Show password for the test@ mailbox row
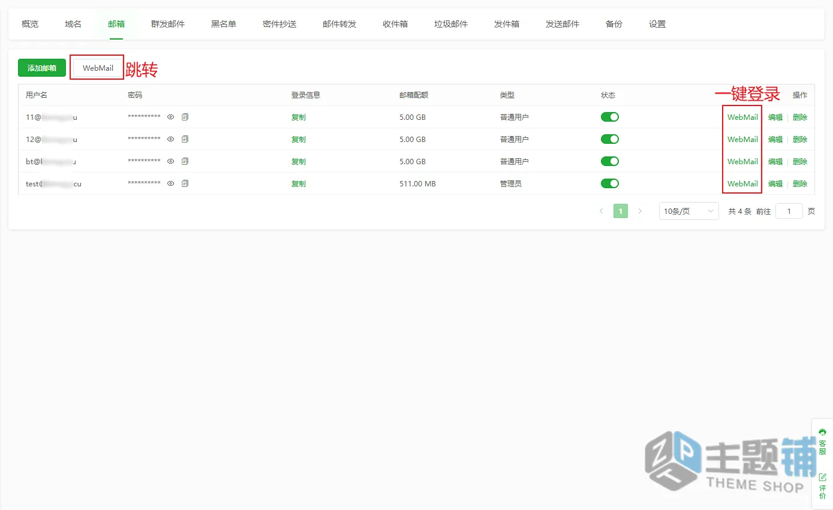The width and height of the screenshot is (833, 510). pyautogui.click(x=170, y=184)
